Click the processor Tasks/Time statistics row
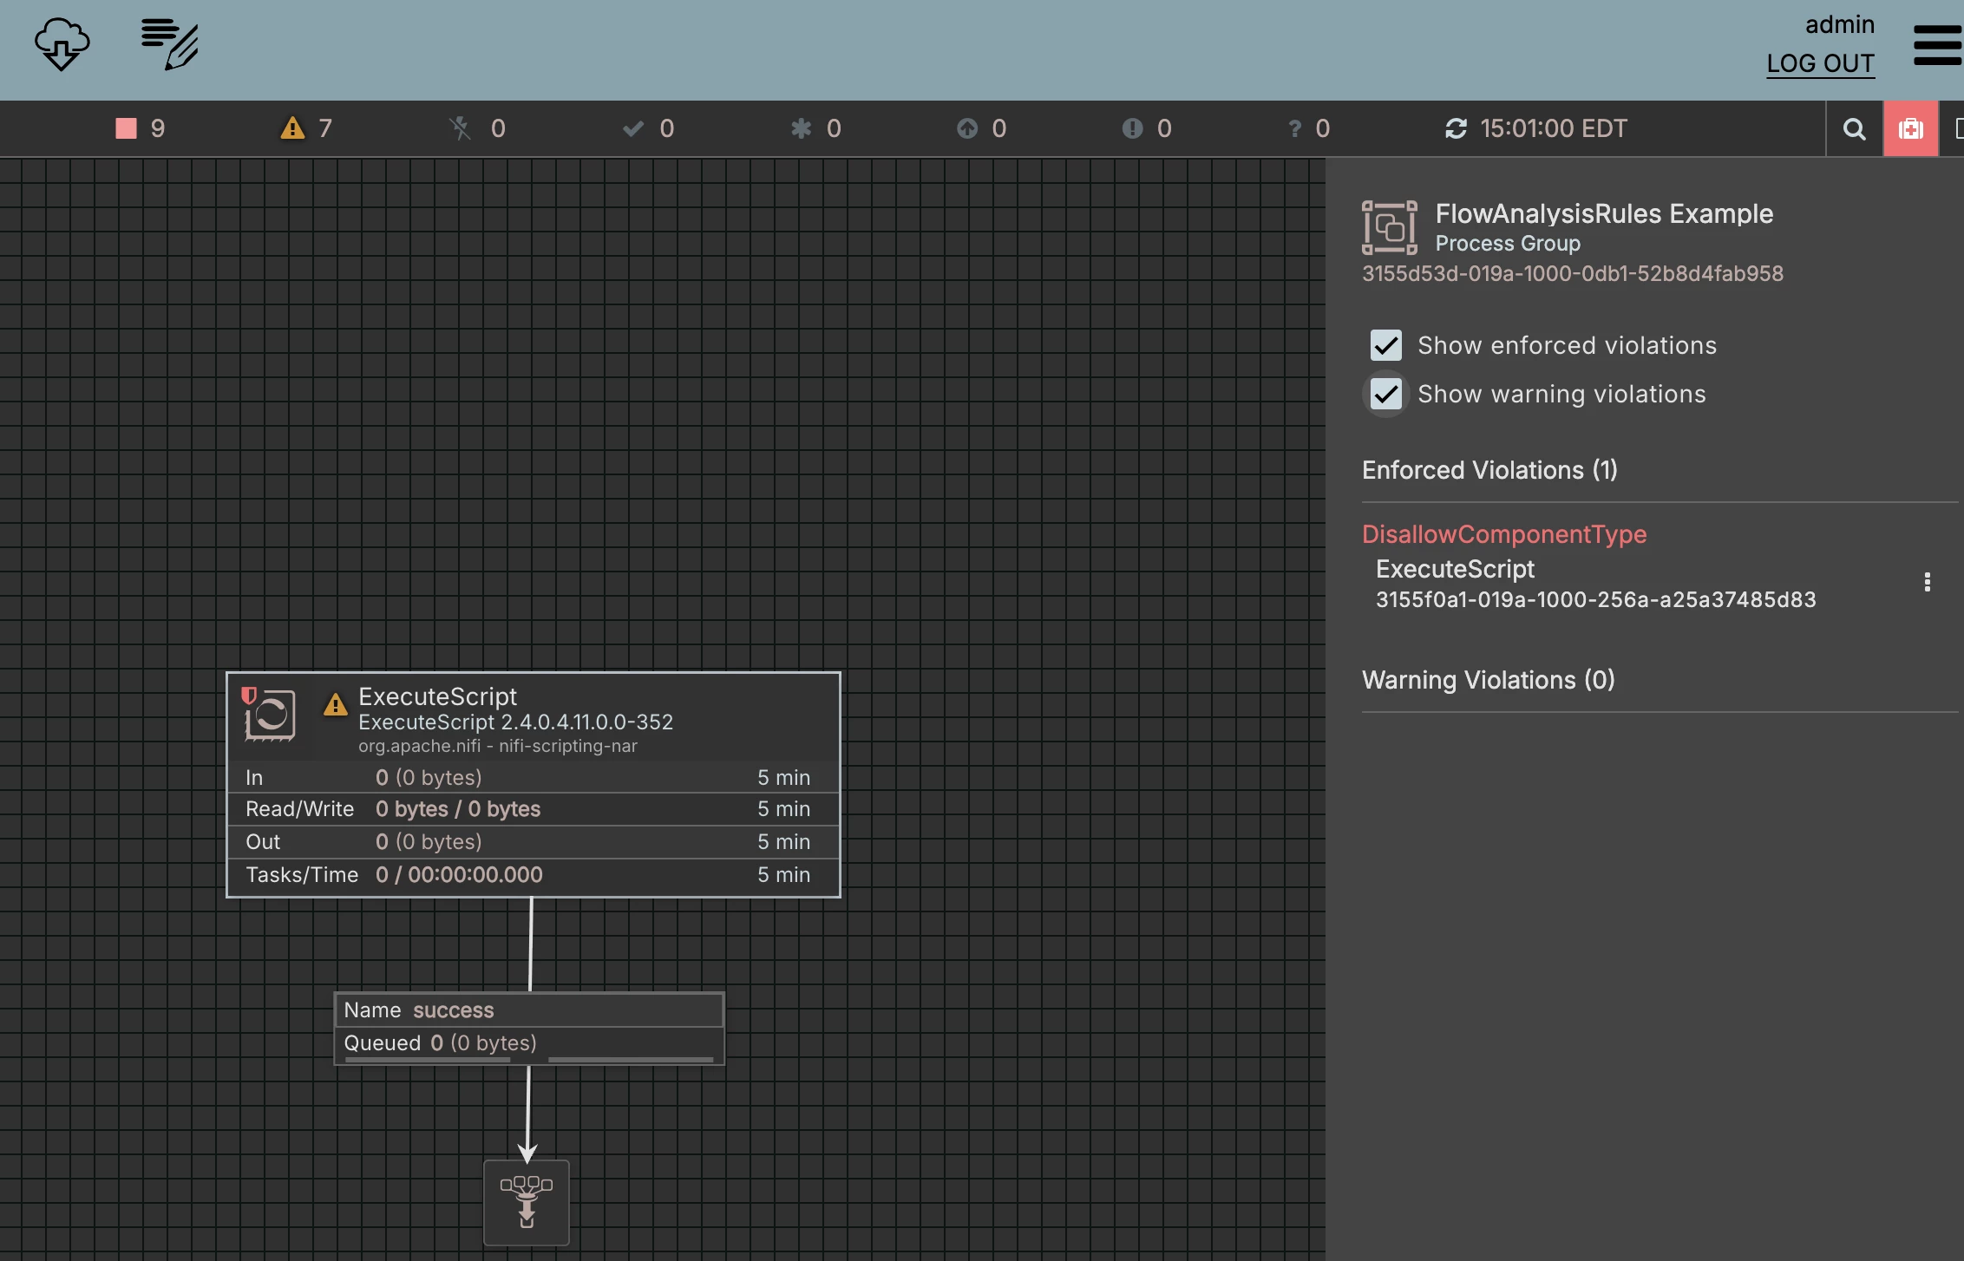Image resolution: width=1964 pixels, height=1261 pixels. (x=533, y=875)
